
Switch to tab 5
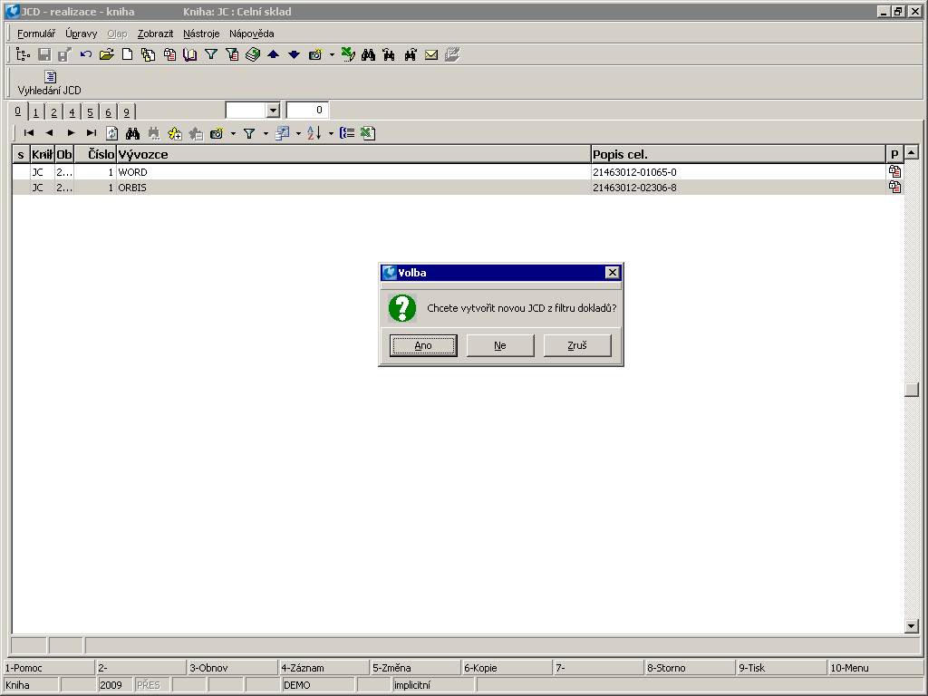click(90, 111)
